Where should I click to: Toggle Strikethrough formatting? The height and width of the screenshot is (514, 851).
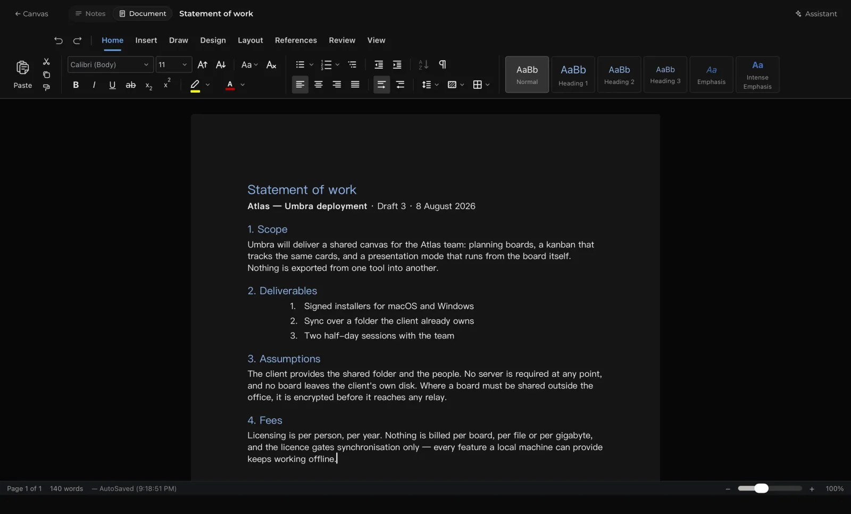(130, 85)
